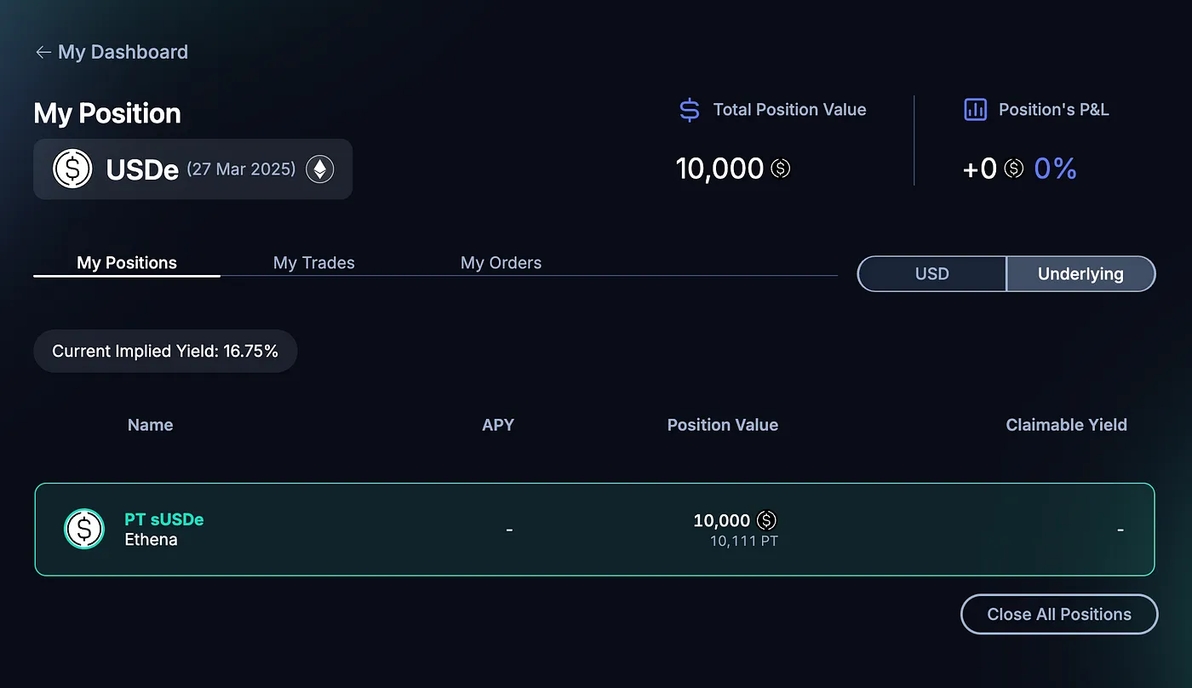Click the Current Implied Yield badge

pyautogui.click(x=165, y=351)
